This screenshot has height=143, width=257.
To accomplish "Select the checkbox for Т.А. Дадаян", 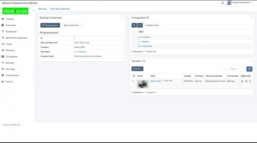I will pyautogui.click(x=134, y=41).
